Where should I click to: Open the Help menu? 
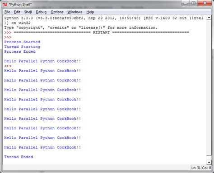90,12
